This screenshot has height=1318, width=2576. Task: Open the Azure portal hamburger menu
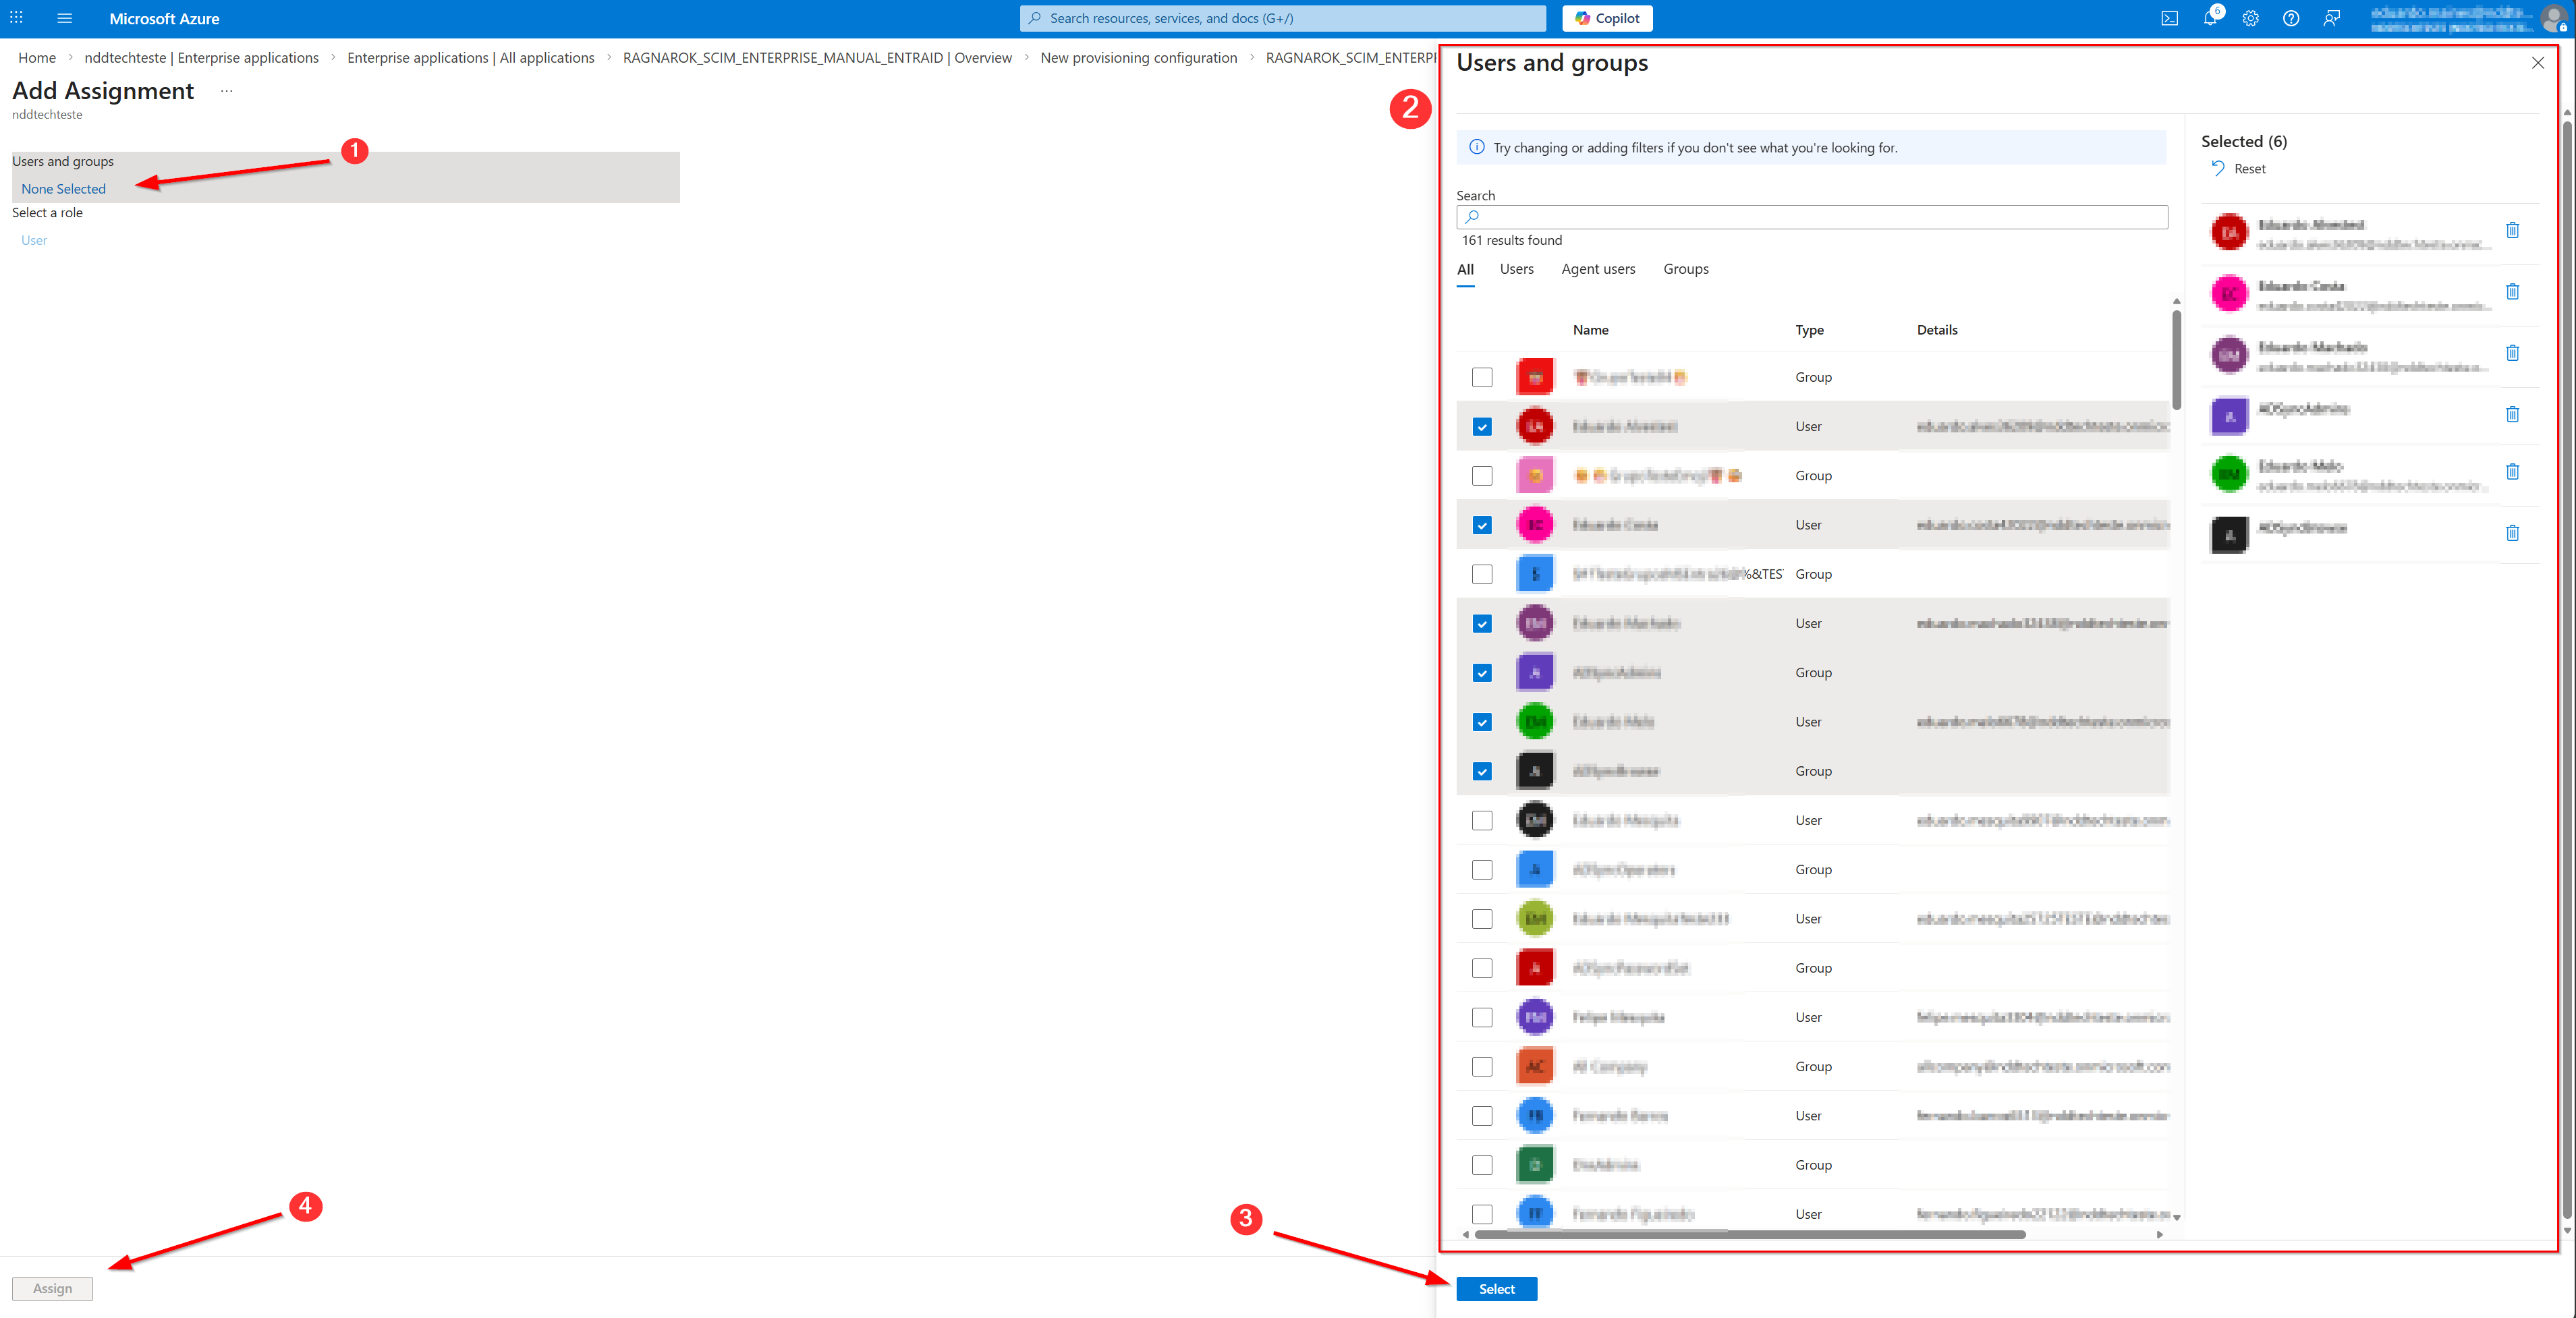(65, 18)
